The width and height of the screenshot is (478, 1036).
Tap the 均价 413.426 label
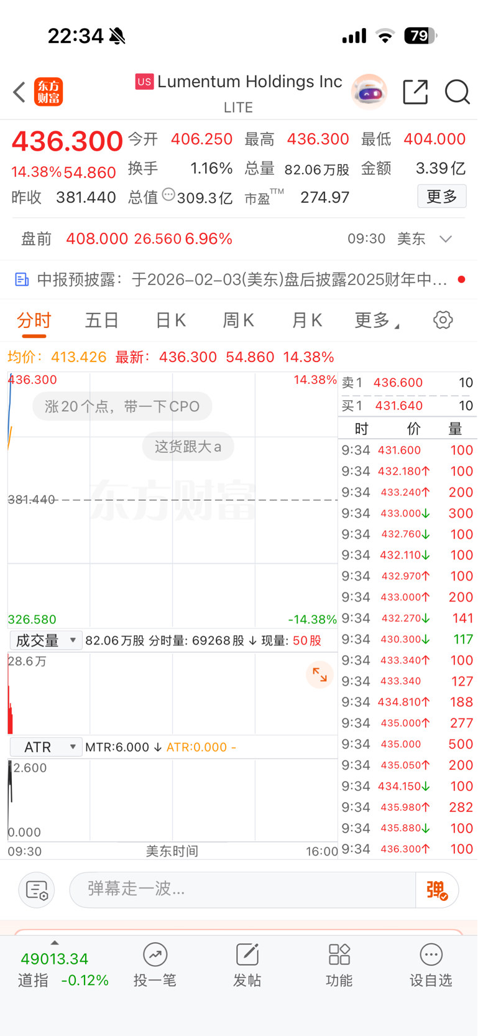(x=57, y=357)
